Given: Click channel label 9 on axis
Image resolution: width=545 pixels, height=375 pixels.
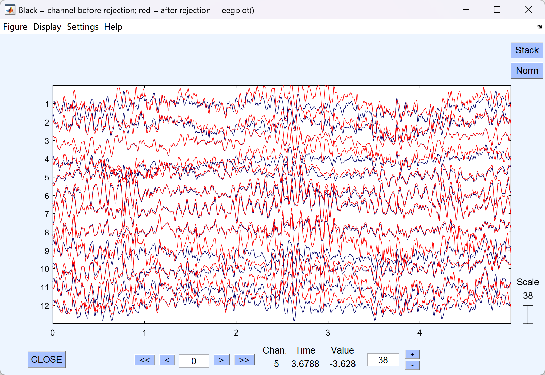Looking at the screenshot, I should click(x=47, y=251).
